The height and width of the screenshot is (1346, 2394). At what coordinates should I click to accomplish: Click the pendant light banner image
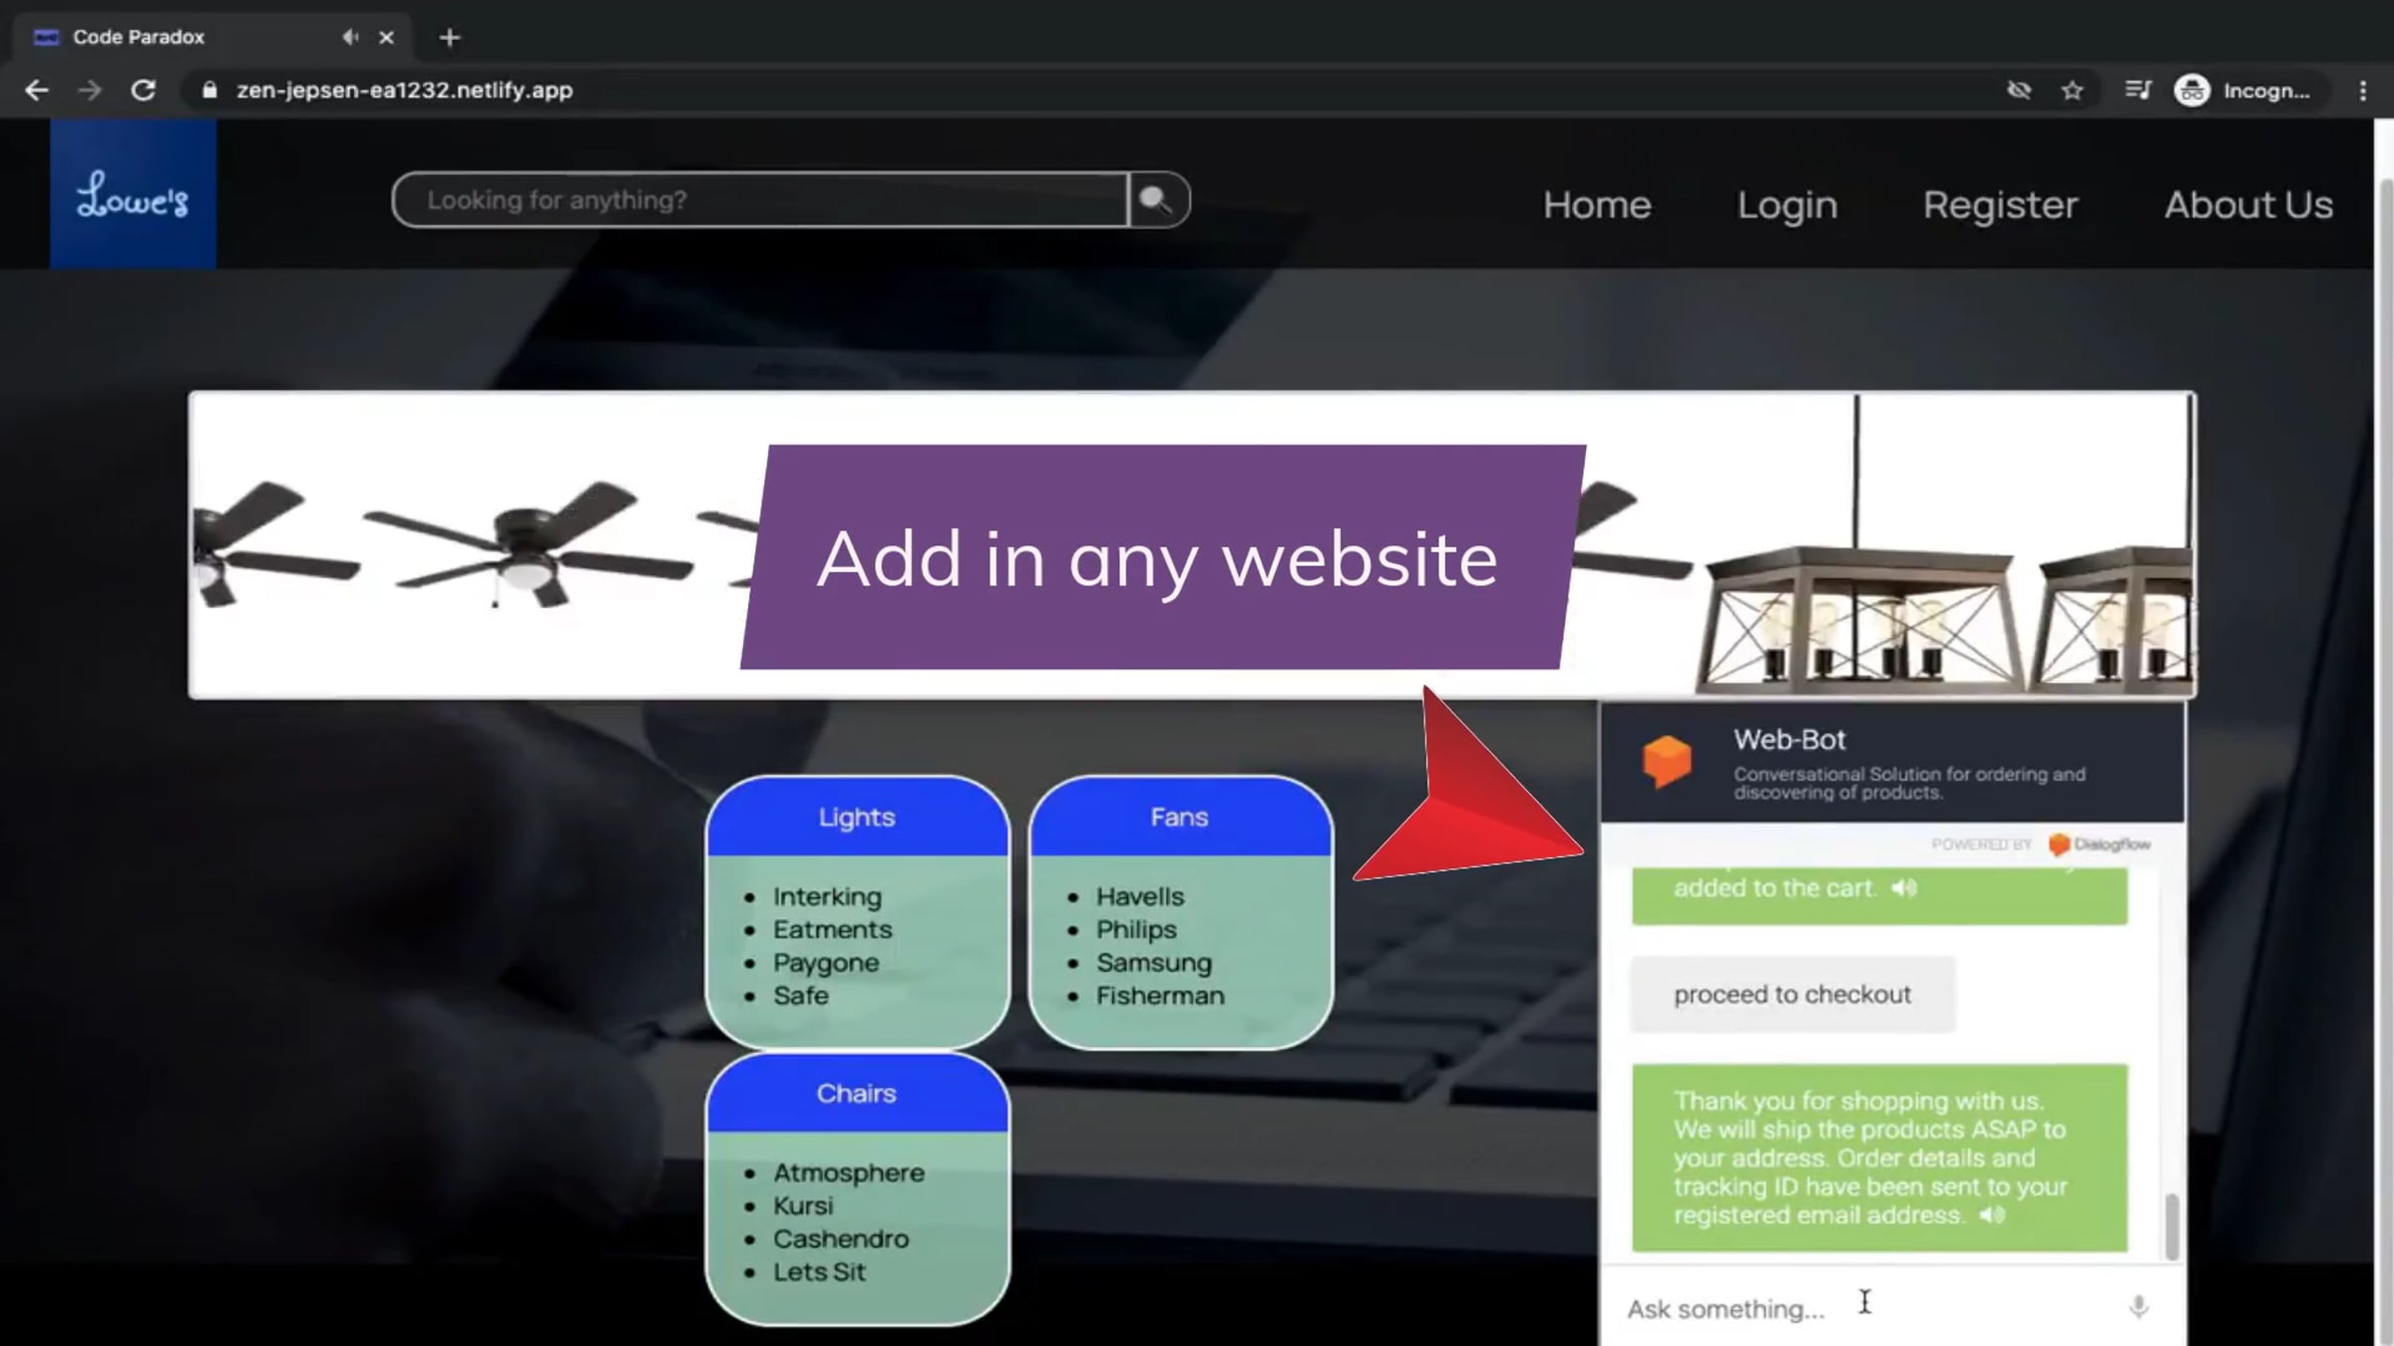click(x=1860, y=543)
